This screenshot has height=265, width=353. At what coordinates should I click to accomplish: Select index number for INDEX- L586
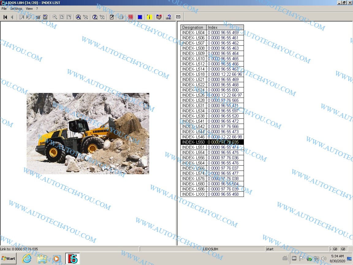point(223,189)
